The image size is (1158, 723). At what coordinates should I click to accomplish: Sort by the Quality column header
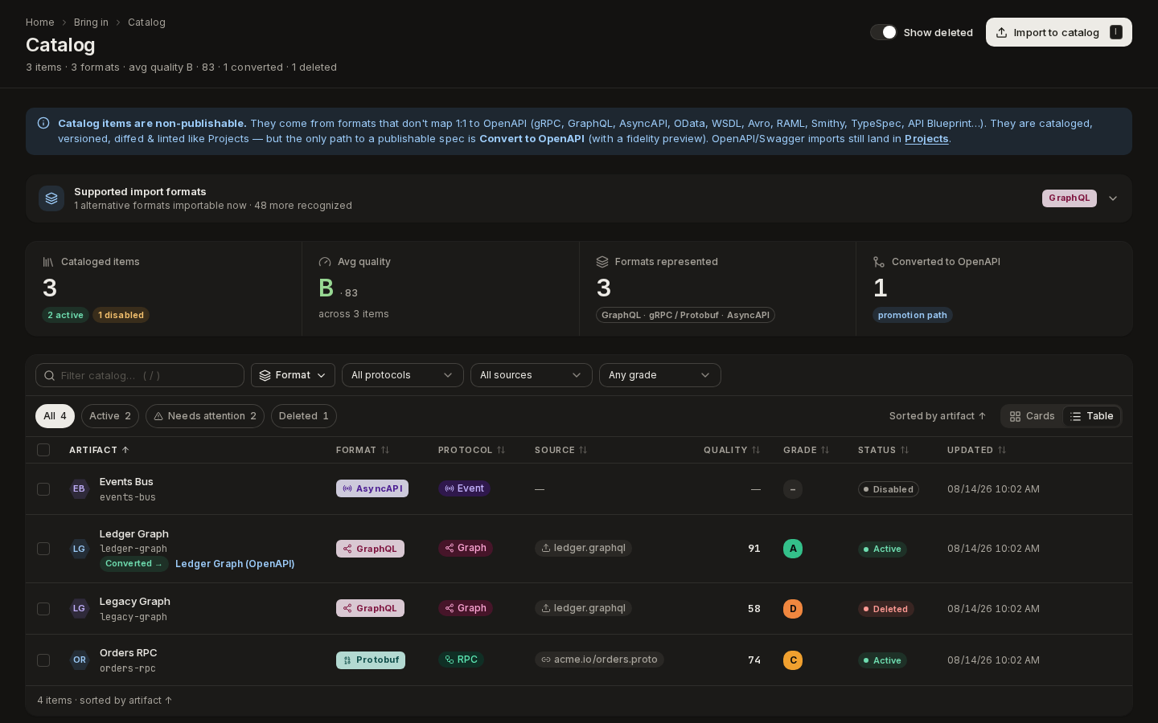[732, 450]
